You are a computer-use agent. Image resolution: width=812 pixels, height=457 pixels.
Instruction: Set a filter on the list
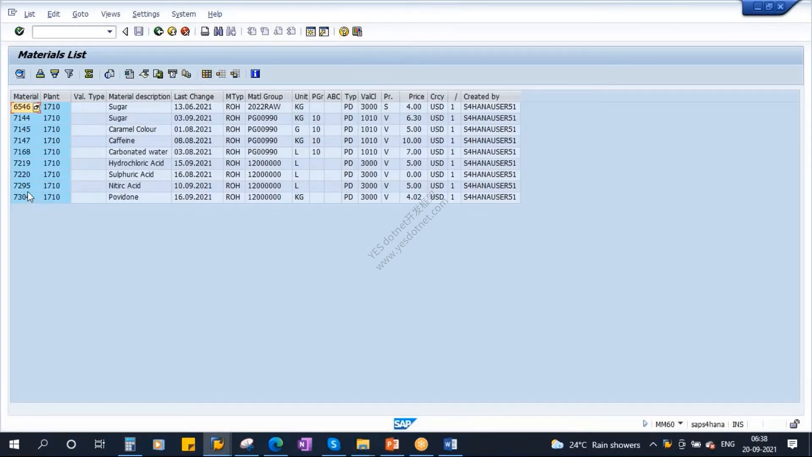coord(69,74)
